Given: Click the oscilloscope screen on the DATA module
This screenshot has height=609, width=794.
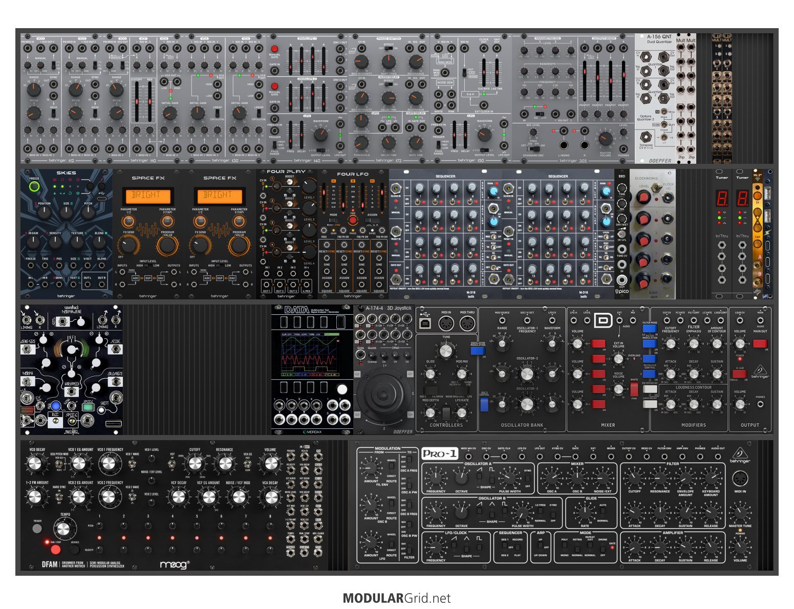Looking at the screenshot, I should pyautogui.click(x=311, y=355).
